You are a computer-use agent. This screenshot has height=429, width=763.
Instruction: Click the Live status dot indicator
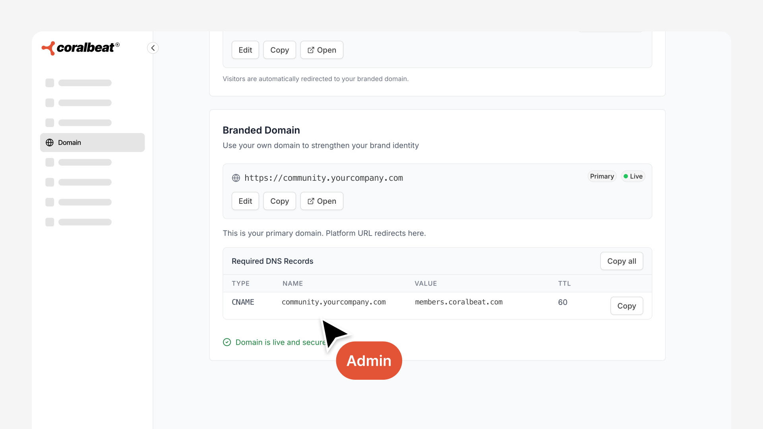[625, 176]
